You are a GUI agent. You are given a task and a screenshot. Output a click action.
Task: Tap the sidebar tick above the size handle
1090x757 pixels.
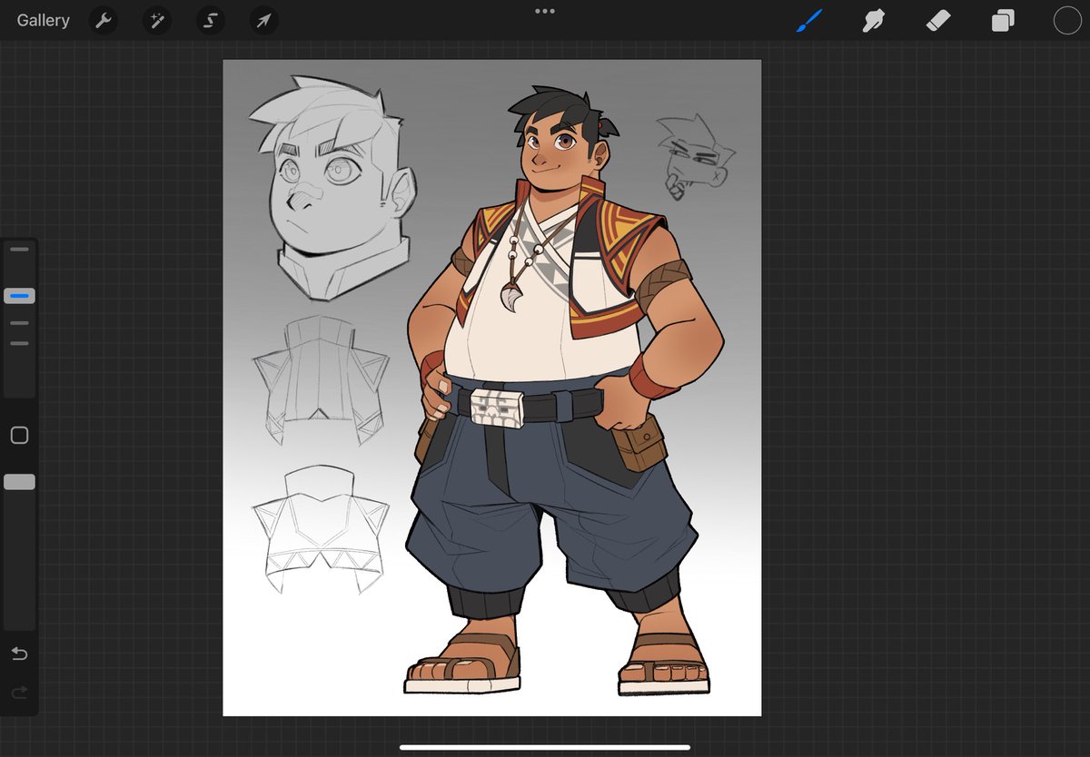point(19,249)
